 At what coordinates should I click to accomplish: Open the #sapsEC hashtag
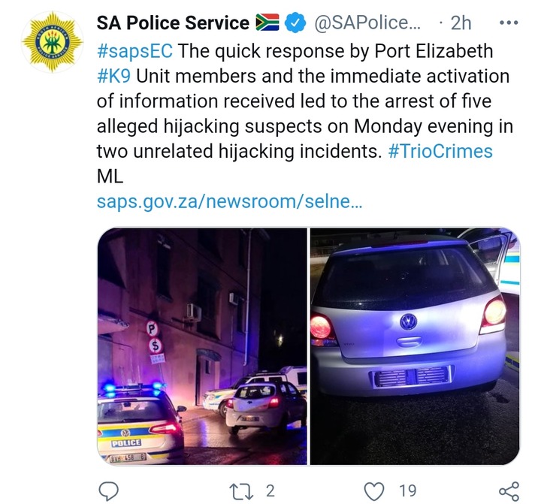135,51
